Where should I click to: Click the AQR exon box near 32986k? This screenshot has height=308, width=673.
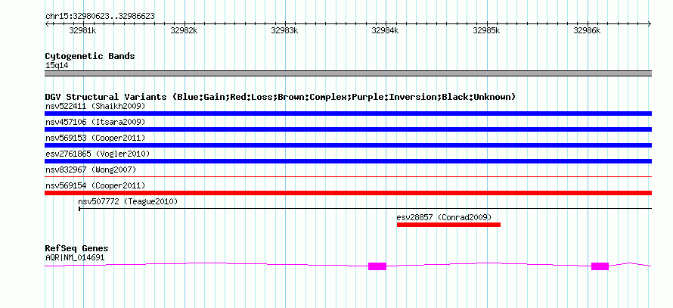point(600,266)
